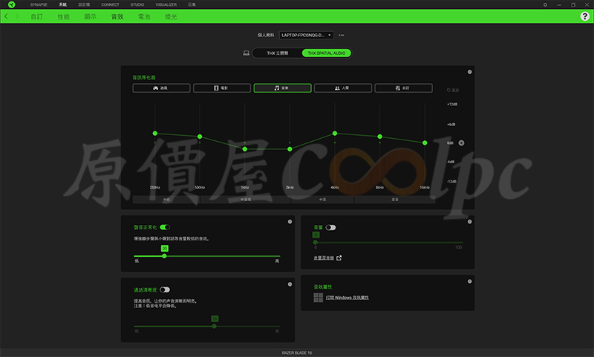Click the +12dB scale label

coord(452,104)
